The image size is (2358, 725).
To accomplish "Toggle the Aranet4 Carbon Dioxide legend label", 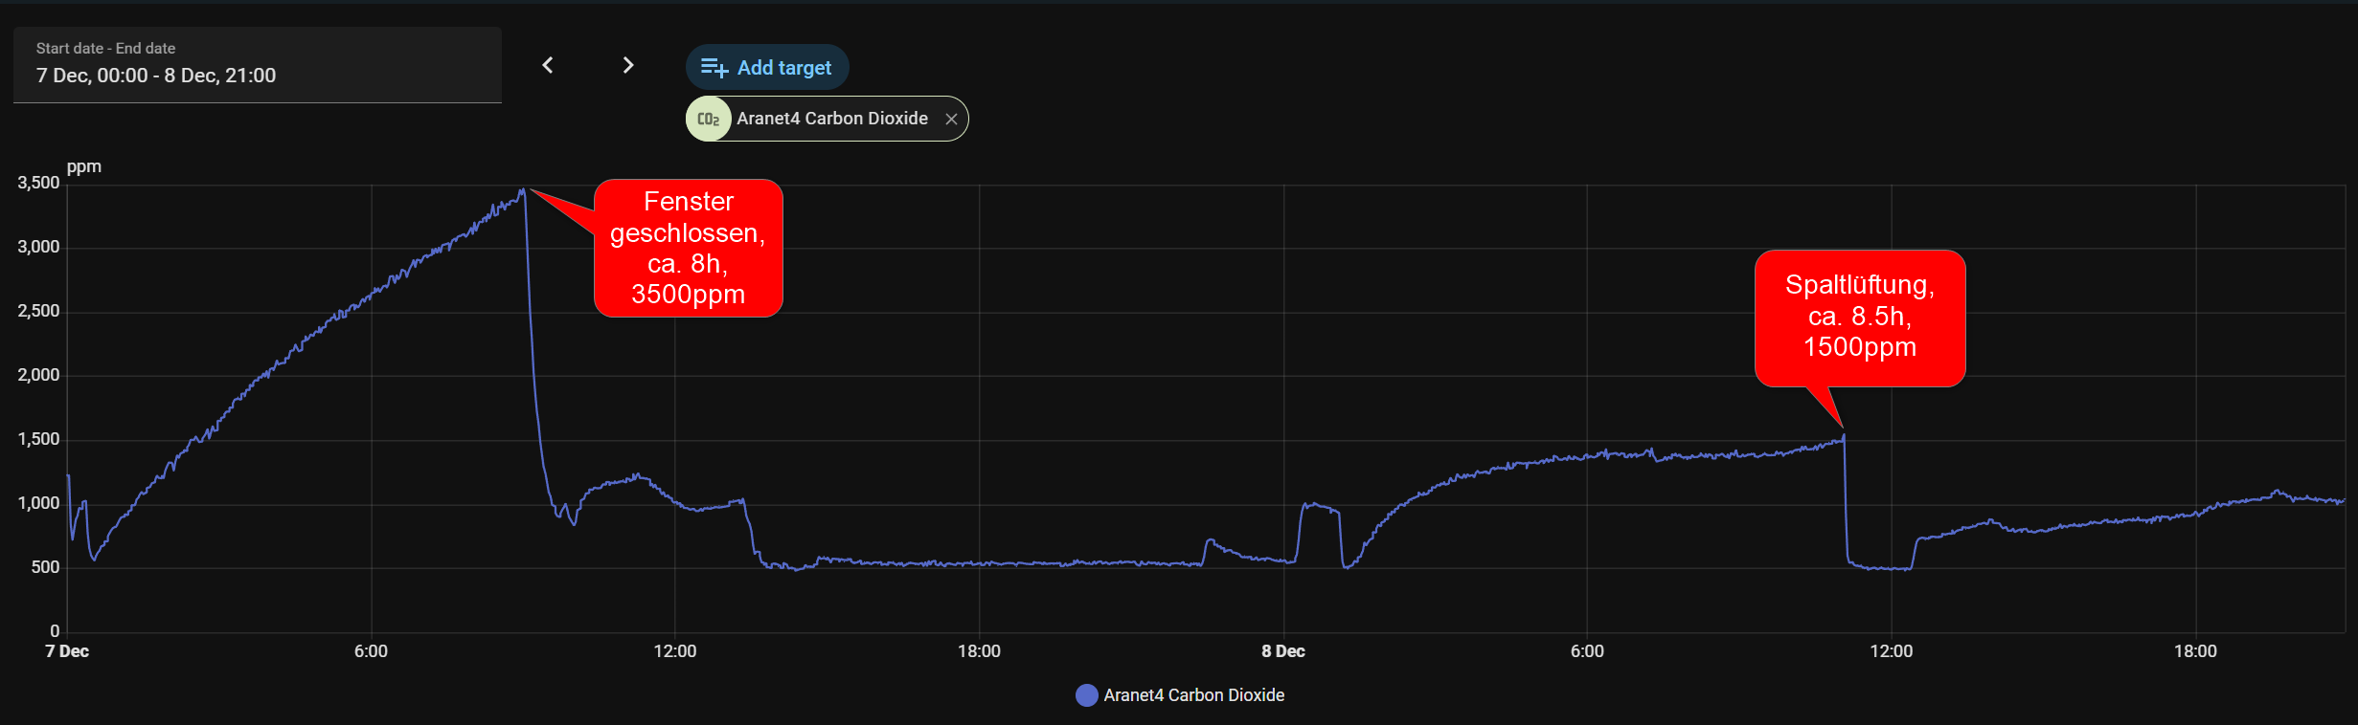I will pyautogui.click(x=1193, y=695).
